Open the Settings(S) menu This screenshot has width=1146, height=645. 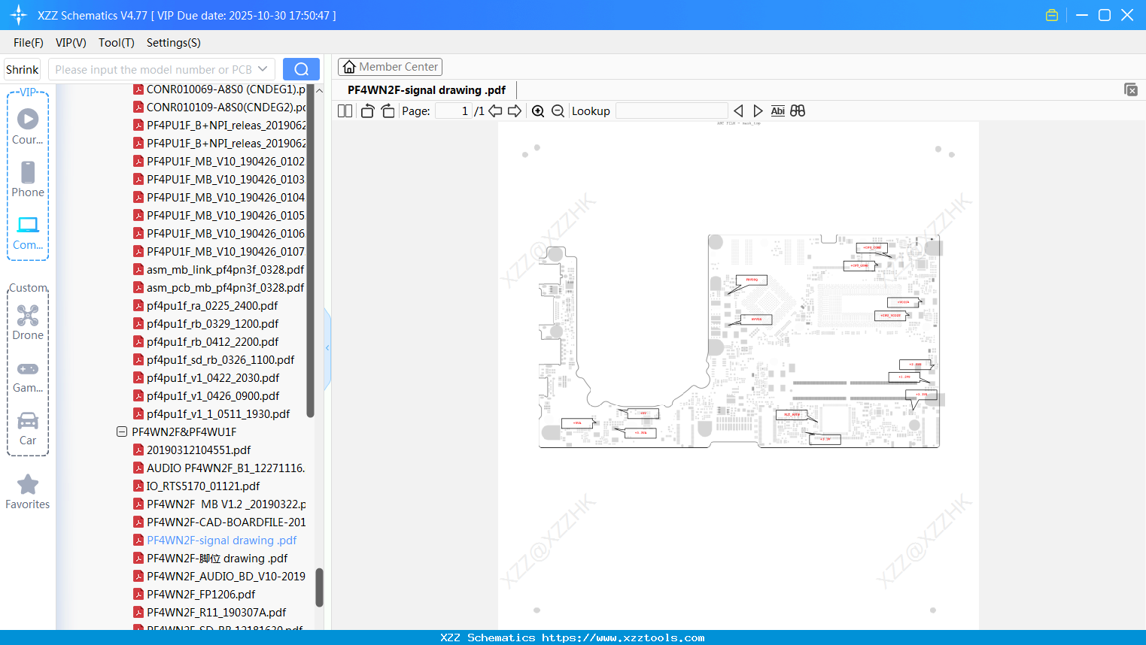coord(174,43)
